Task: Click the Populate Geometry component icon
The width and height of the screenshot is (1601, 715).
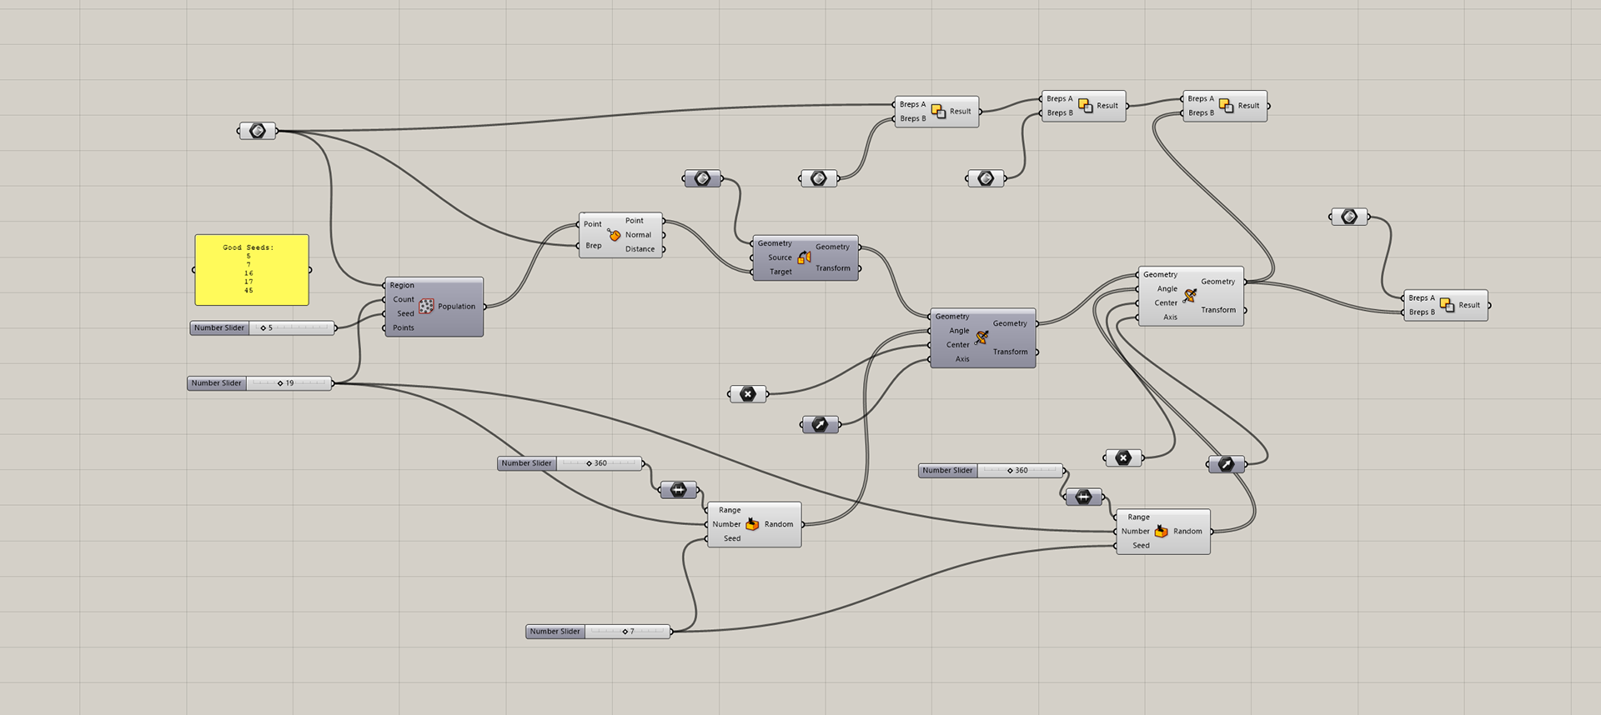Action: (426, 307)
